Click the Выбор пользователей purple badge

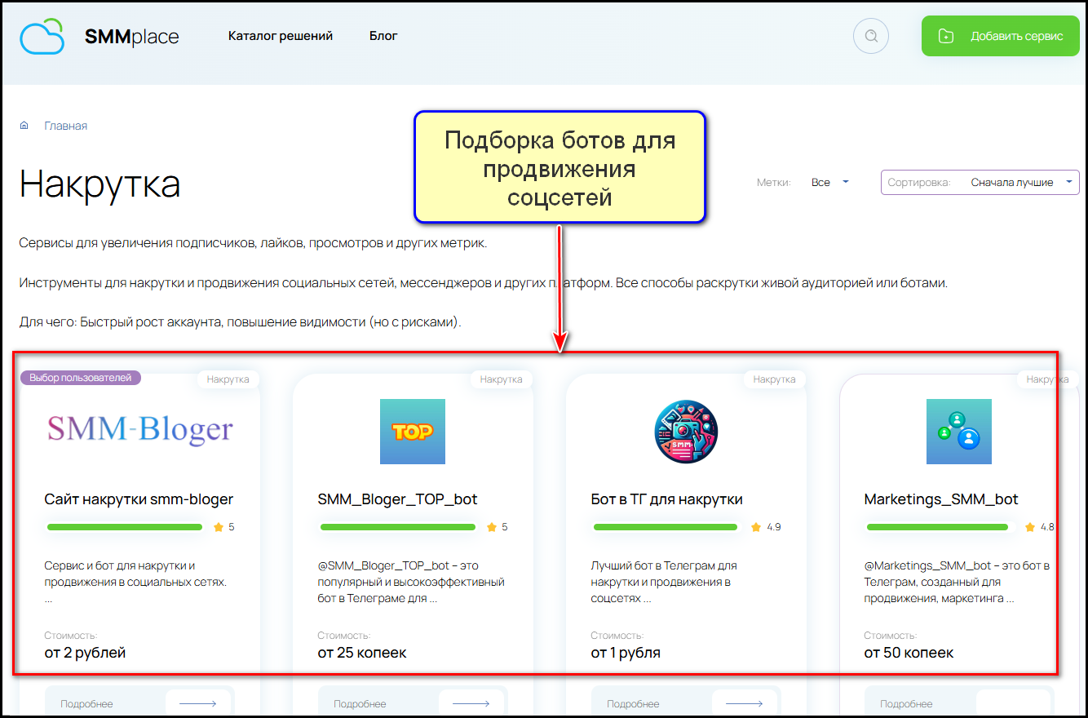click(81, 378)
